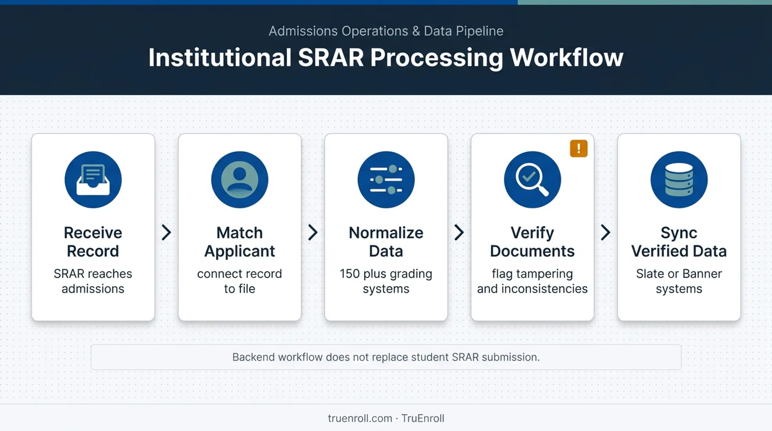This screenshot has width=772, height=431.
Task: Select the 'Receive Record' heading
Action: point(93,242)
